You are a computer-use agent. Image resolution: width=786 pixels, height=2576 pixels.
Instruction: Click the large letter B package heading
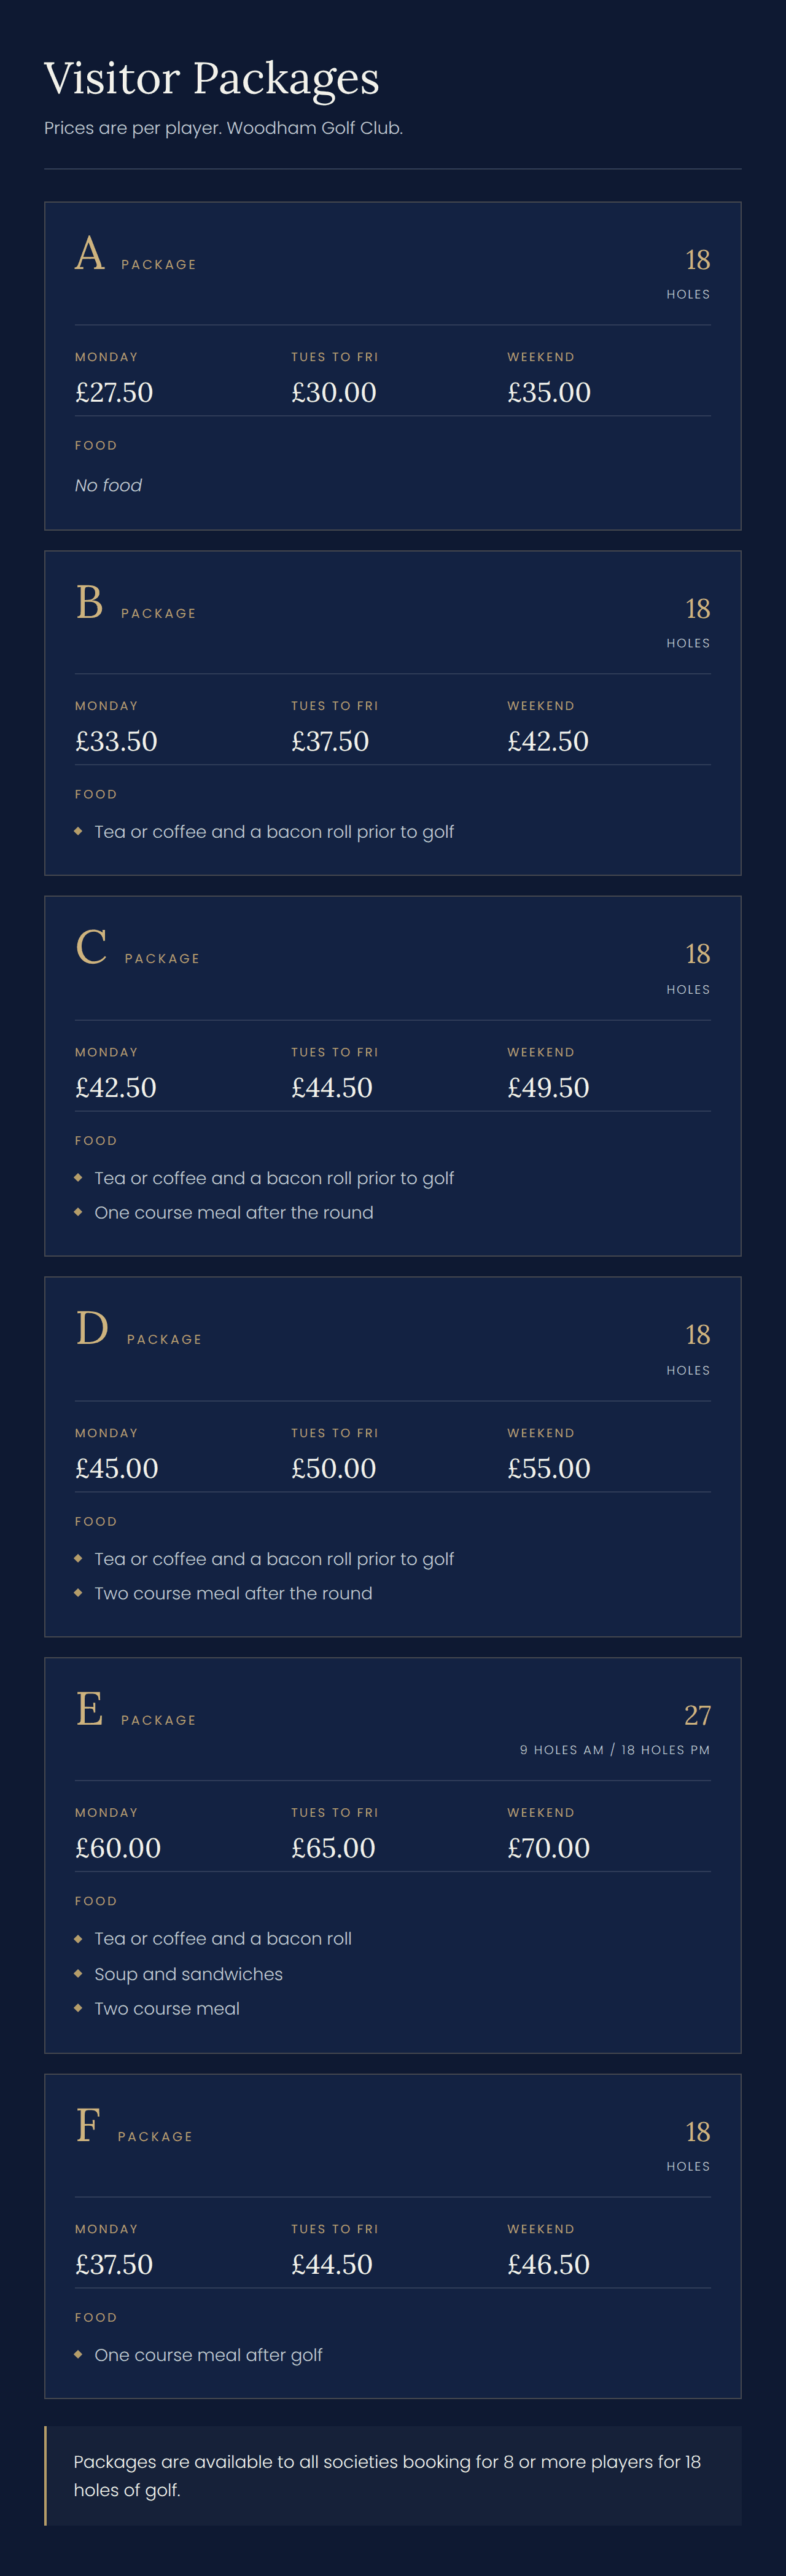(90, 603)
